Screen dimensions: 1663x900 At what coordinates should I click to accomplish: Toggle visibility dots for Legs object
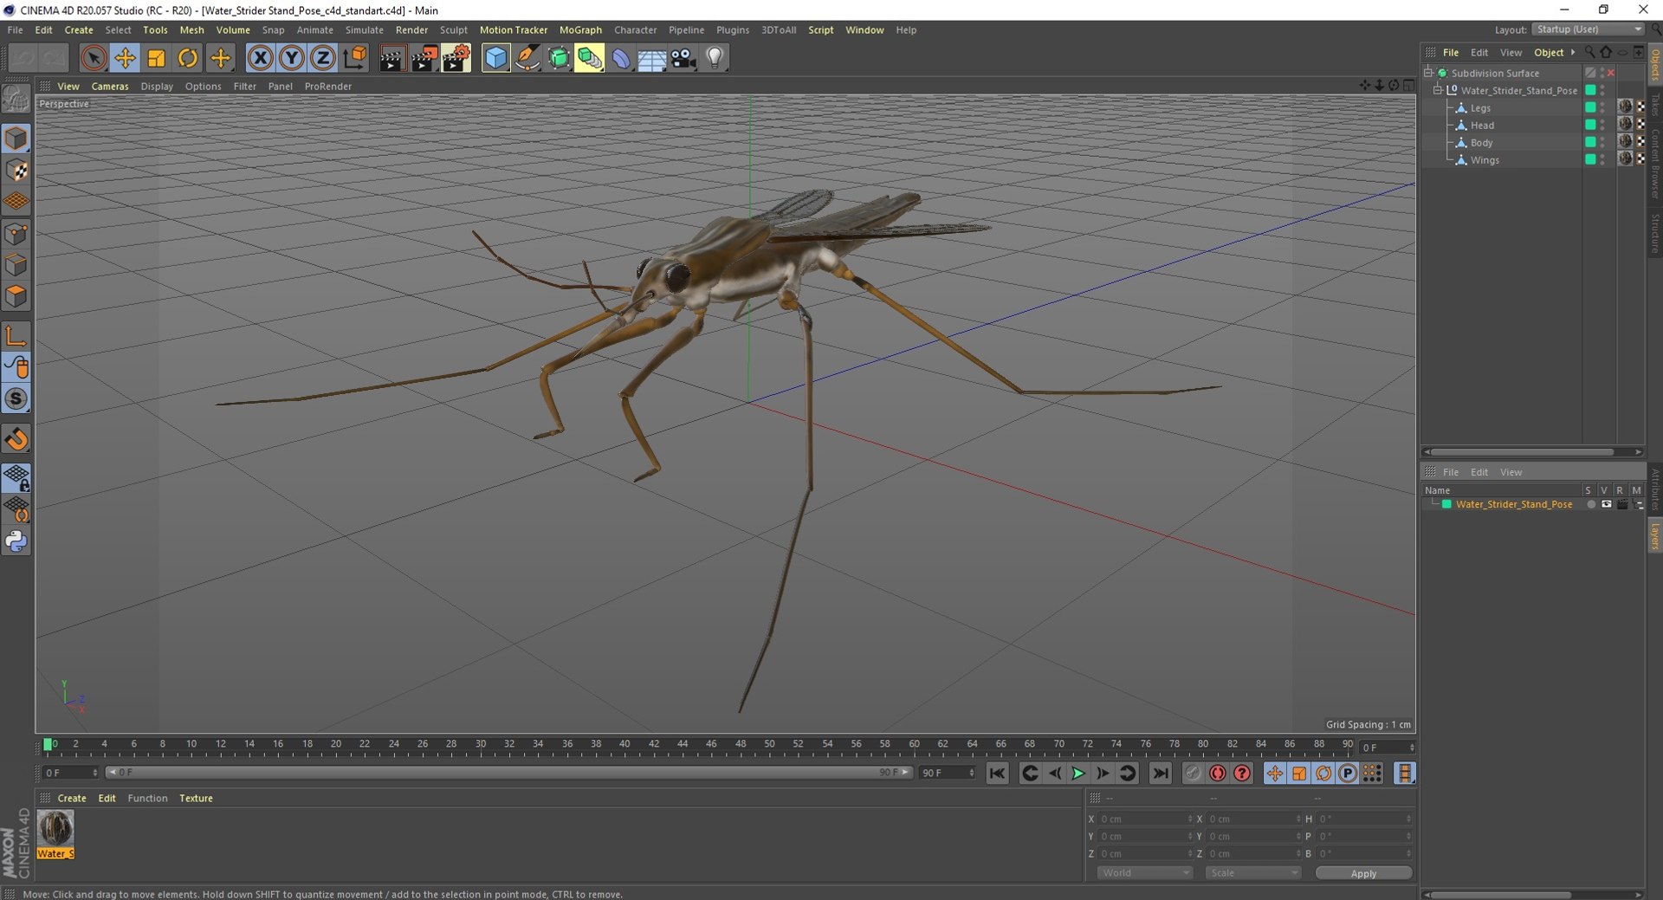(x=1602, y=107)
